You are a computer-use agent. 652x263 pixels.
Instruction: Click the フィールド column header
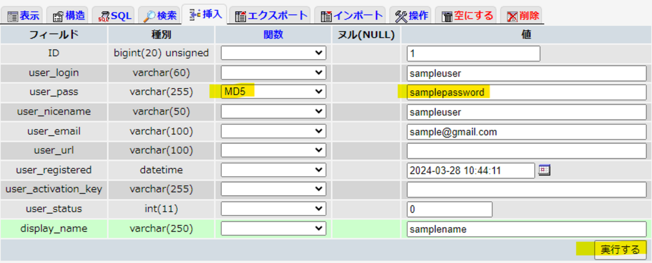point(54,35)
